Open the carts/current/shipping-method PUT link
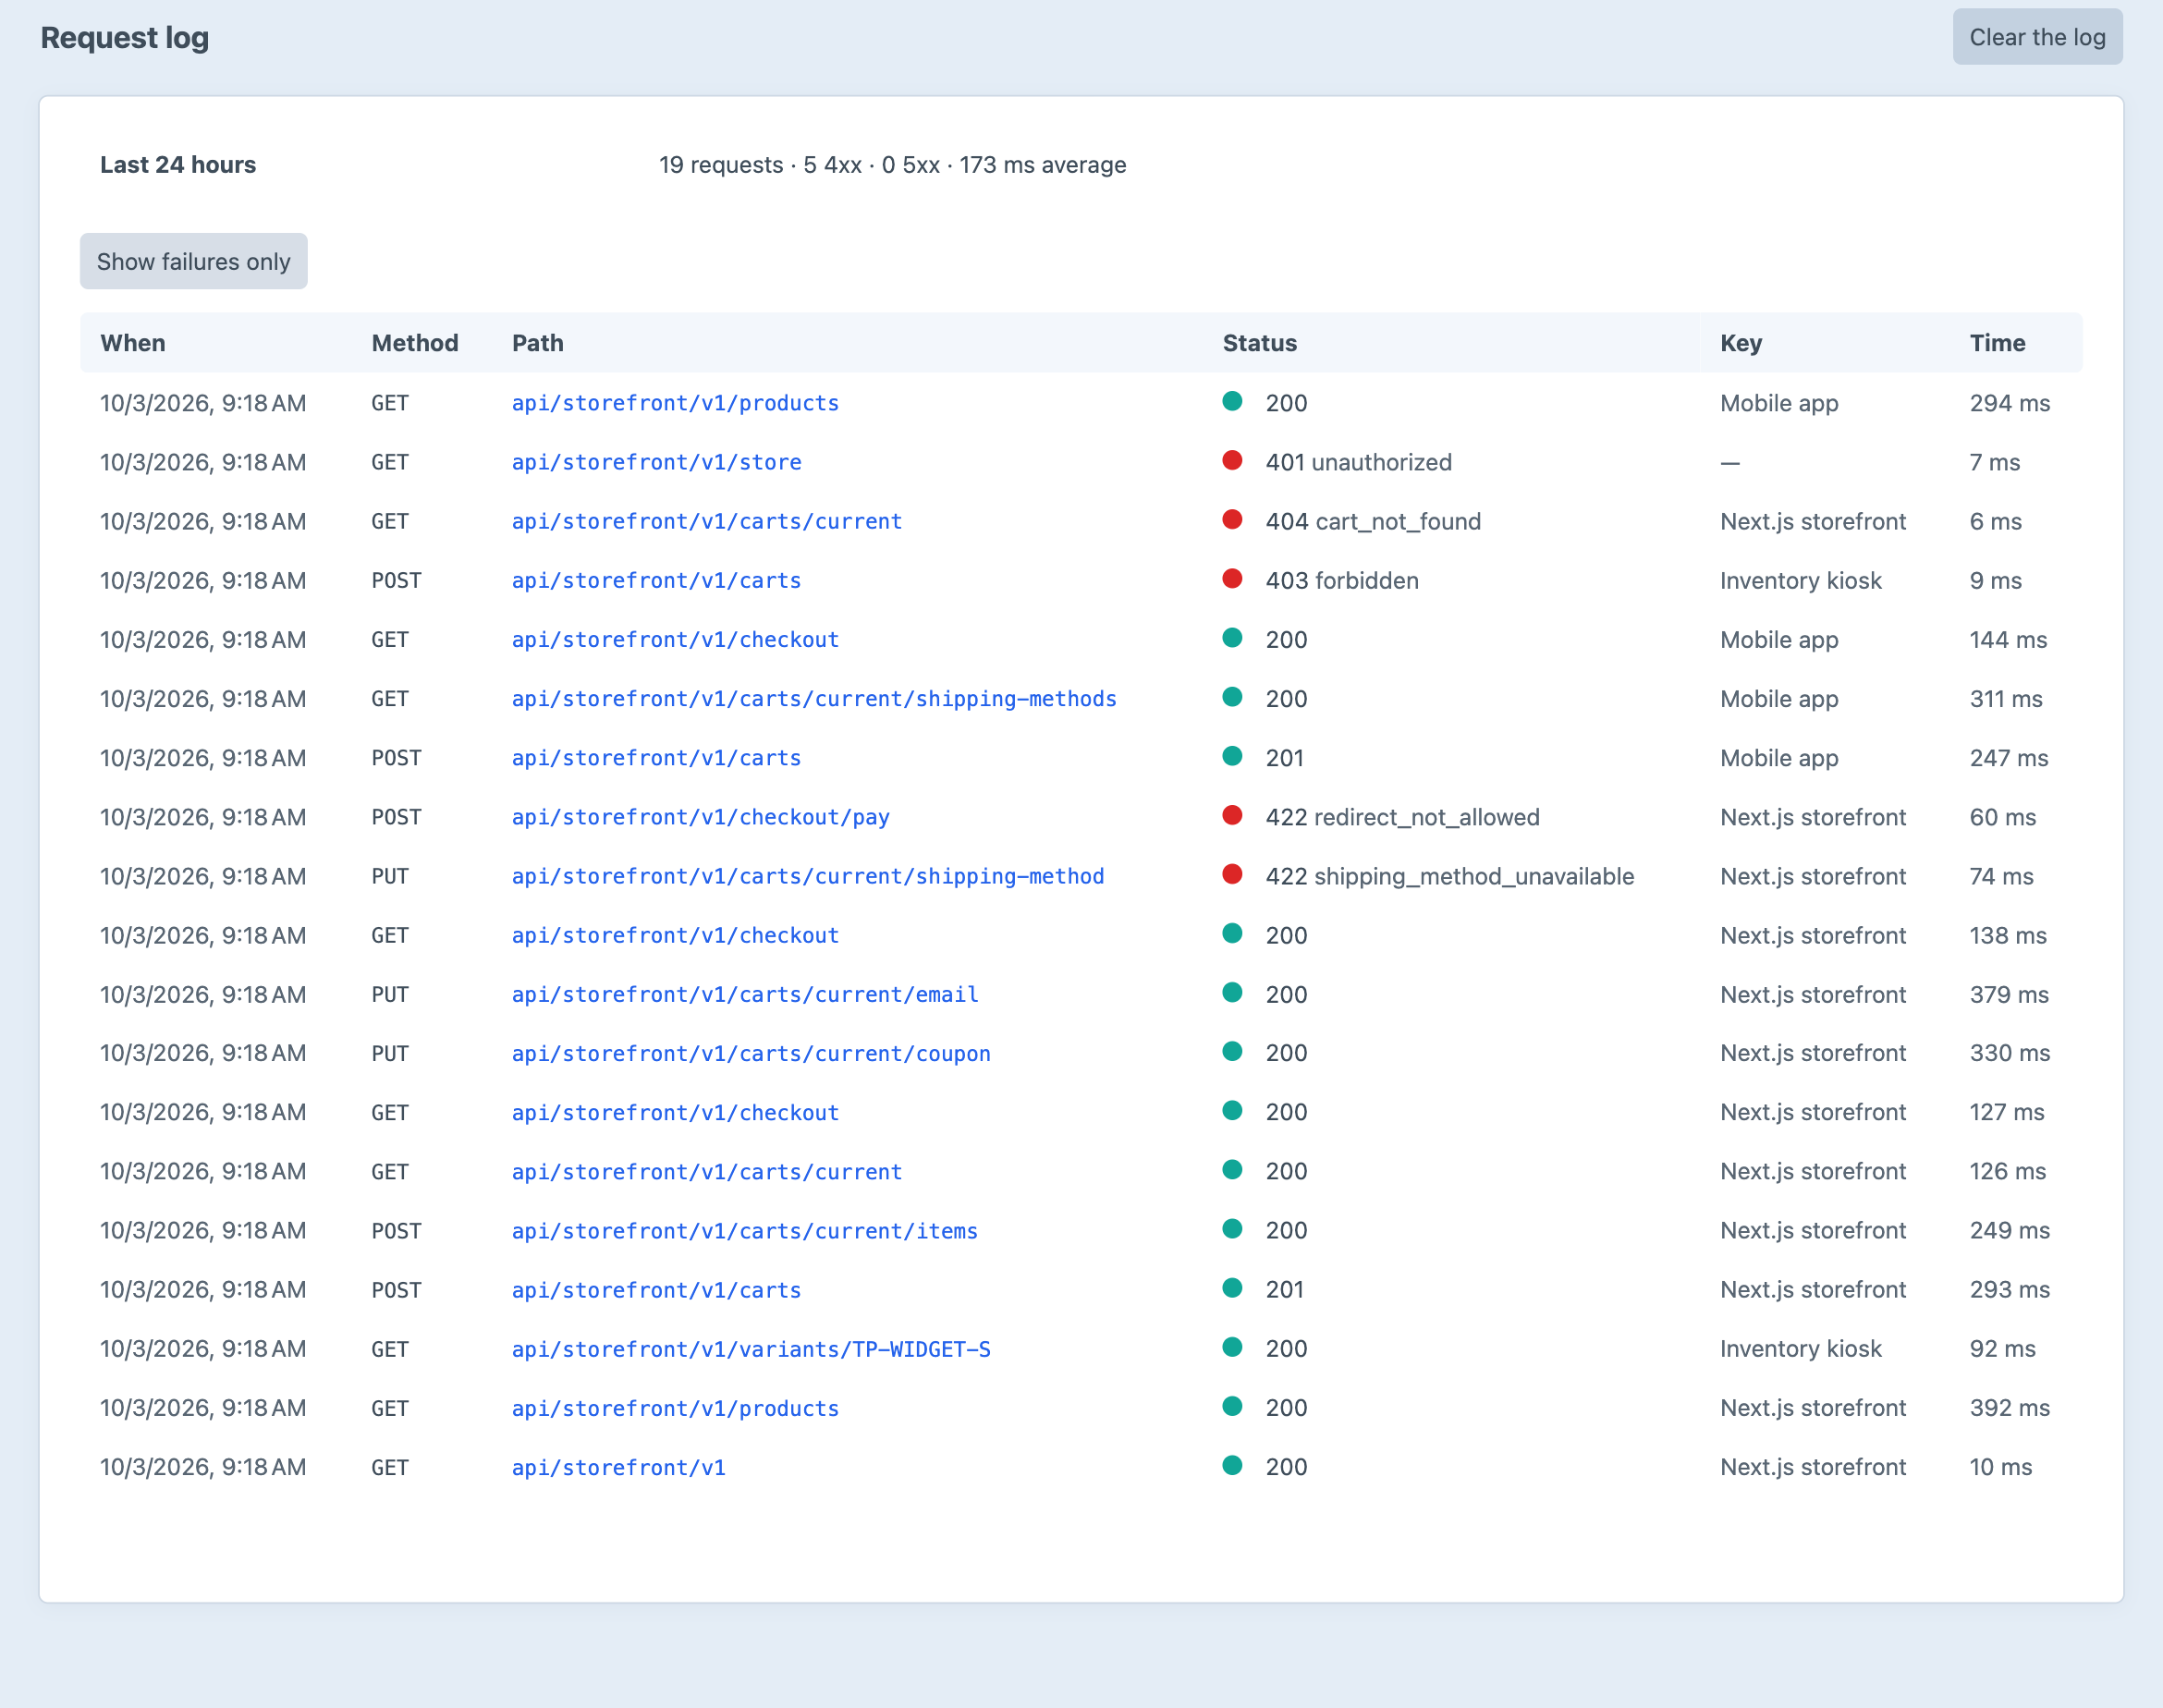This screenshot has width=2163, height=1708. [808, 876]
